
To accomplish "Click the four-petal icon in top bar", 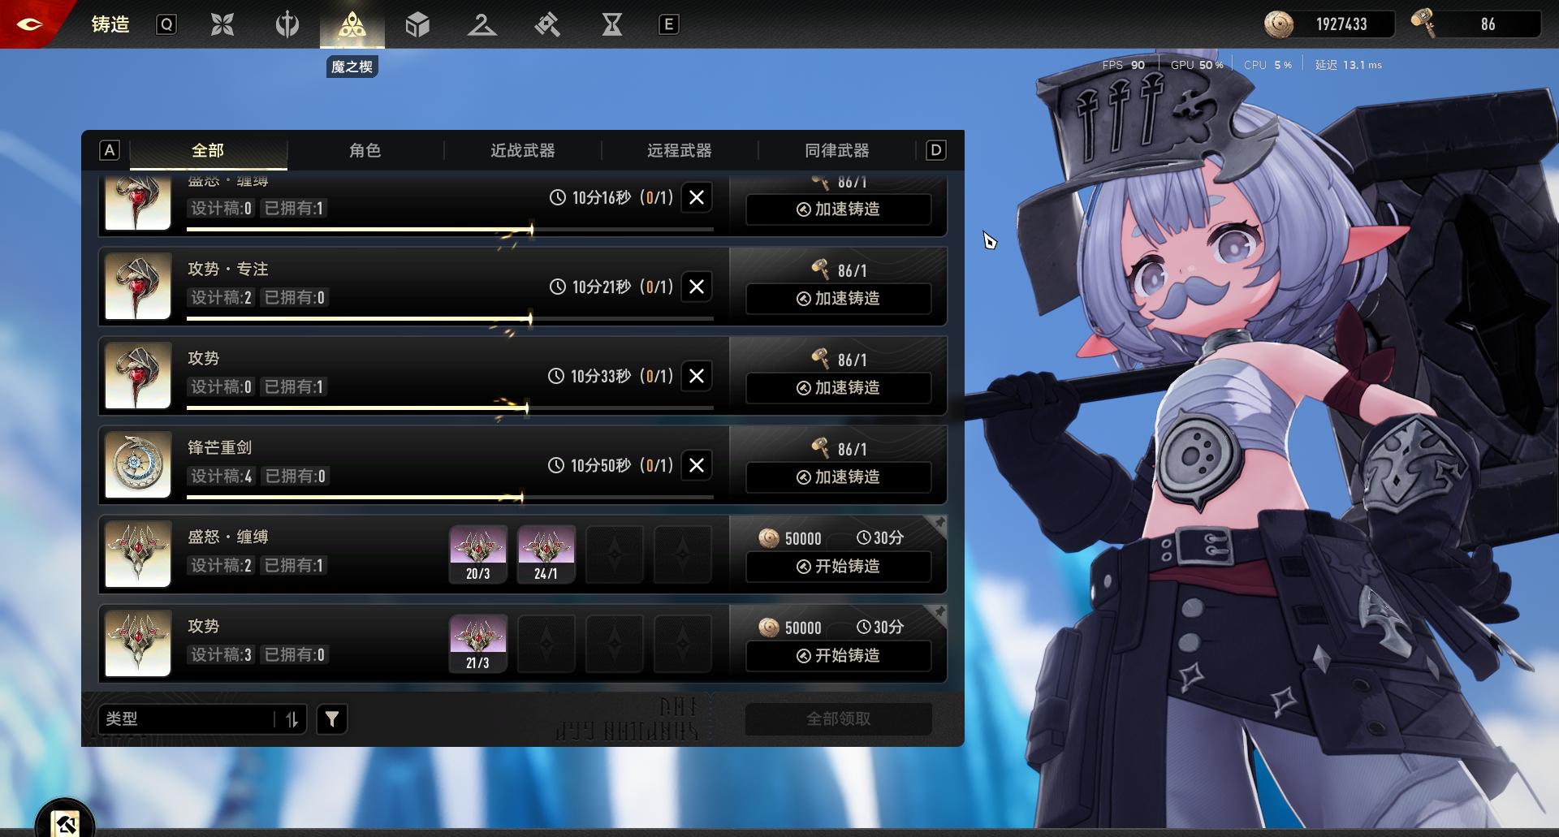I will point(222,25).
